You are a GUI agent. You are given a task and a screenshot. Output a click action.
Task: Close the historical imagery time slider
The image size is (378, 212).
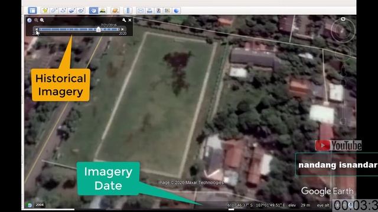tap(130, 20)
